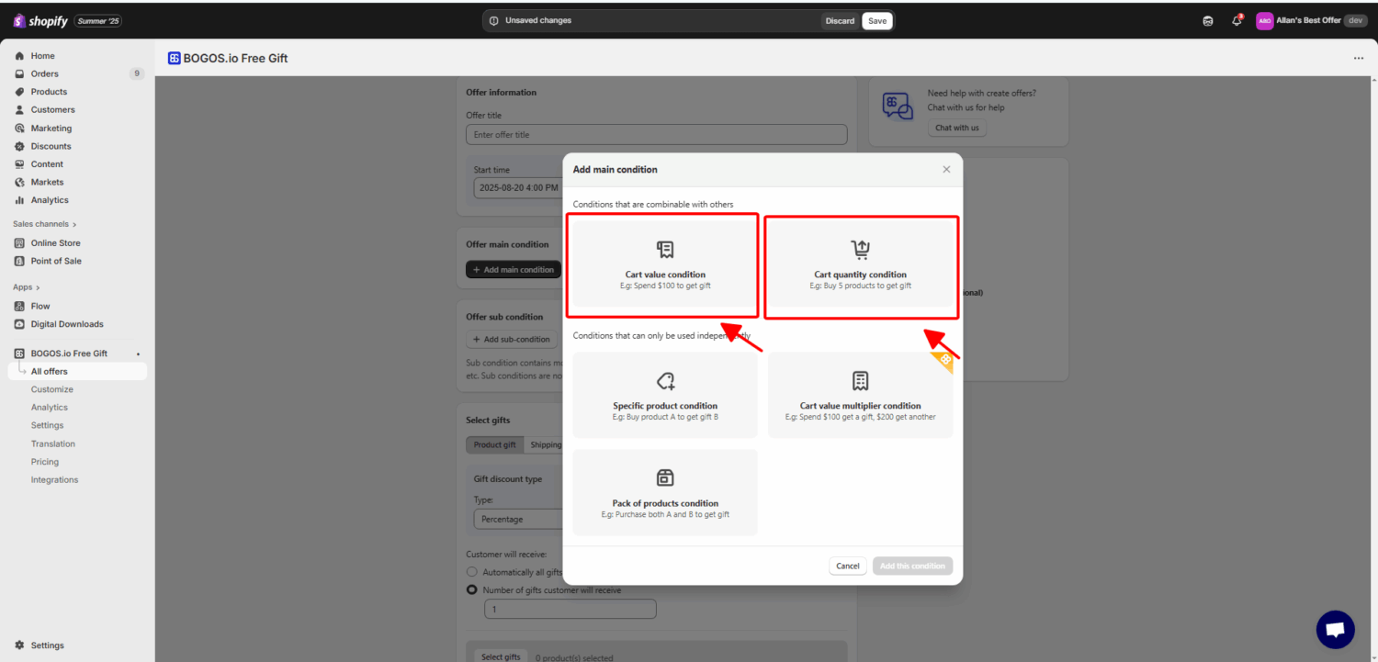Click the Select gifts button
Screen dimensions: 1378x662
501,656
